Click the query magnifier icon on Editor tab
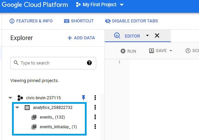 (x=117, y=36)
